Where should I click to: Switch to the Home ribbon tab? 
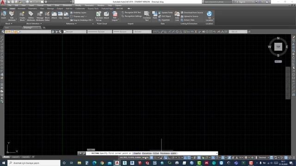point(4,9)
